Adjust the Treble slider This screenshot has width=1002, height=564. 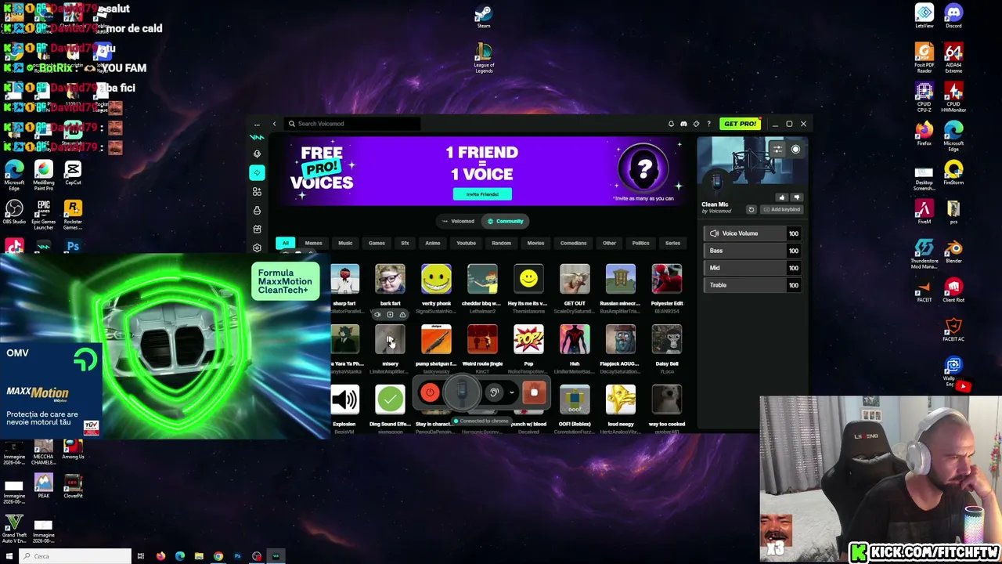(752, 285)
